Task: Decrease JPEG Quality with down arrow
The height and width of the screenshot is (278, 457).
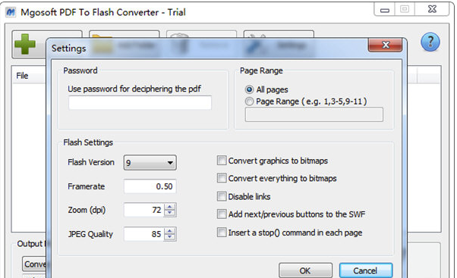Action: click(169, 237)
